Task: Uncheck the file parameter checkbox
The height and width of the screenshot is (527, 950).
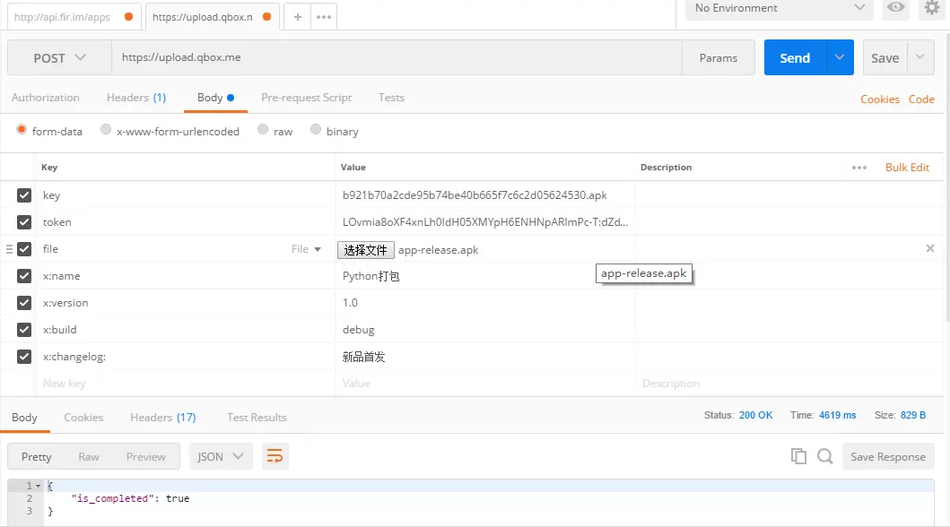Action: coord(24,248)
